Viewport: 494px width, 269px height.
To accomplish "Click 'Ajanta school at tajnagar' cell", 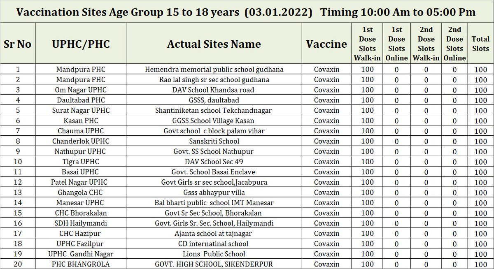I will tap(214, 234).
